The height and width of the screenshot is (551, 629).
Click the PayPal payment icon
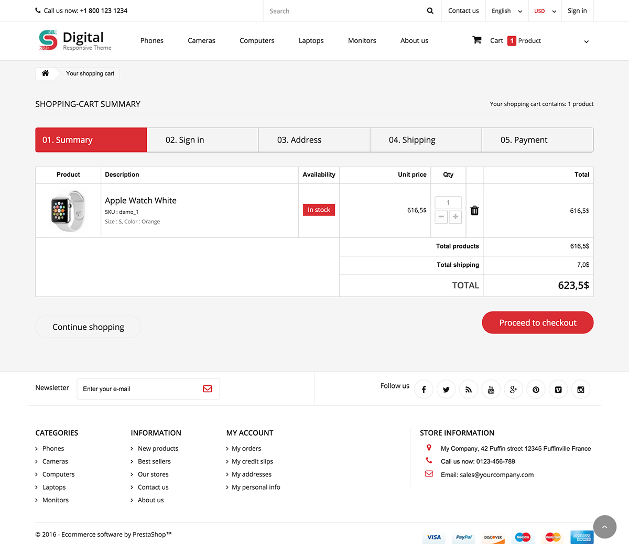tap(464, 537)
